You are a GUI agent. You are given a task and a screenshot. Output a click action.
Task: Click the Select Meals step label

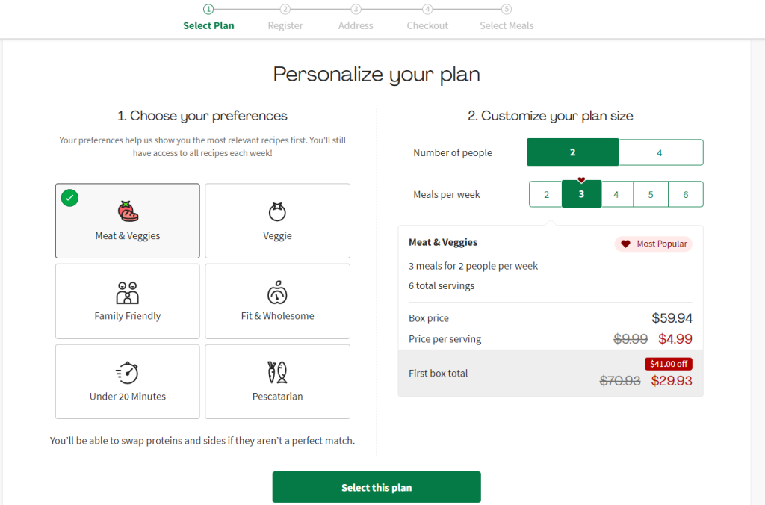coord(507,25)
